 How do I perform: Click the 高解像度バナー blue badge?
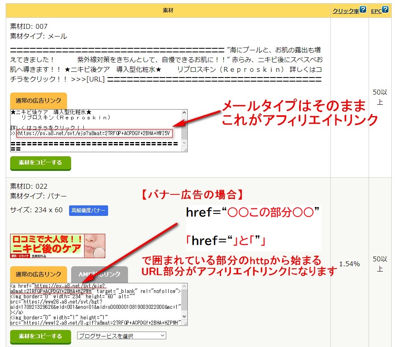click(x=89, y=210)
